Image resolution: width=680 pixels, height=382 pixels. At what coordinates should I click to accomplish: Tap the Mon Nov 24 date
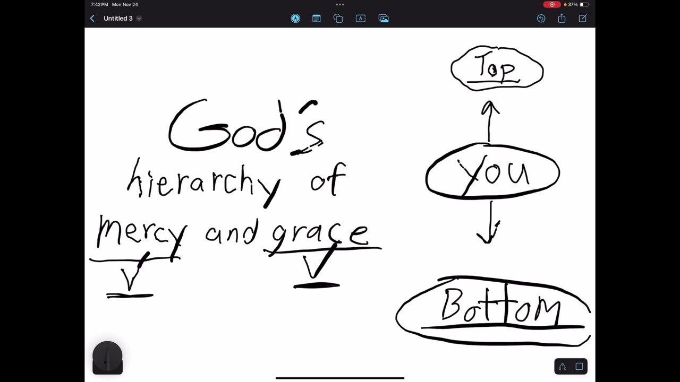pos(125,4)
